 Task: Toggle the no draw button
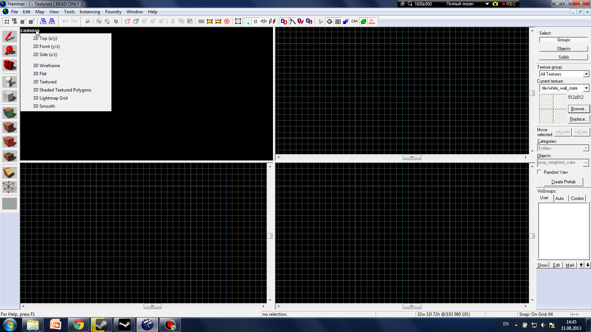point(372,21)
